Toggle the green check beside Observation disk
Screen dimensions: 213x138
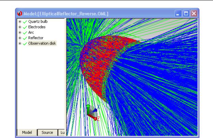click(25, 44)
